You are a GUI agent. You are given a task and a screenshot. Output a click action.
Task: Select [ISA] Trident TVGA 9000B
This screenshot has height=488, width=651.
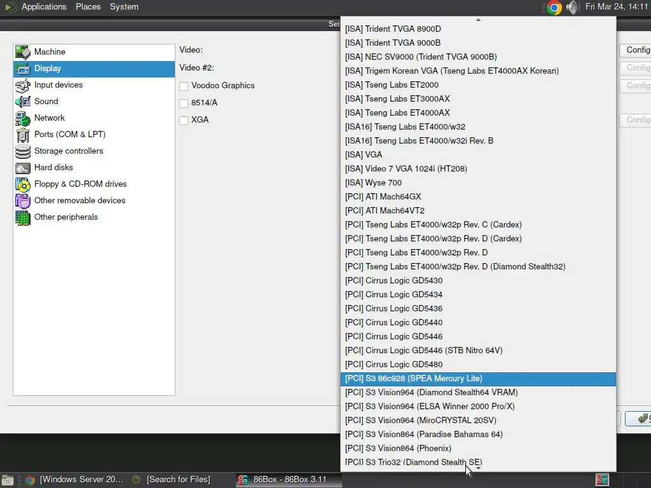pyautogui.click(x=478, y=43)
